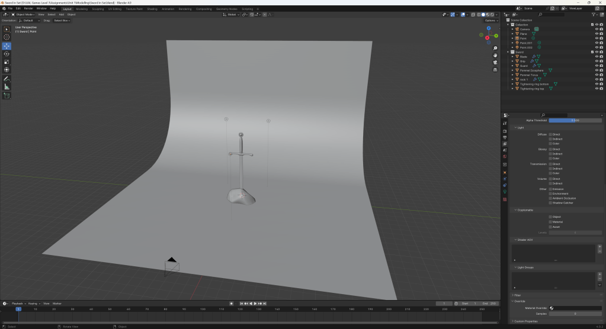This screenshot has width=606, height=329.
Task: Toggle camera view gizmo button
Action: [x=495, y=62]
